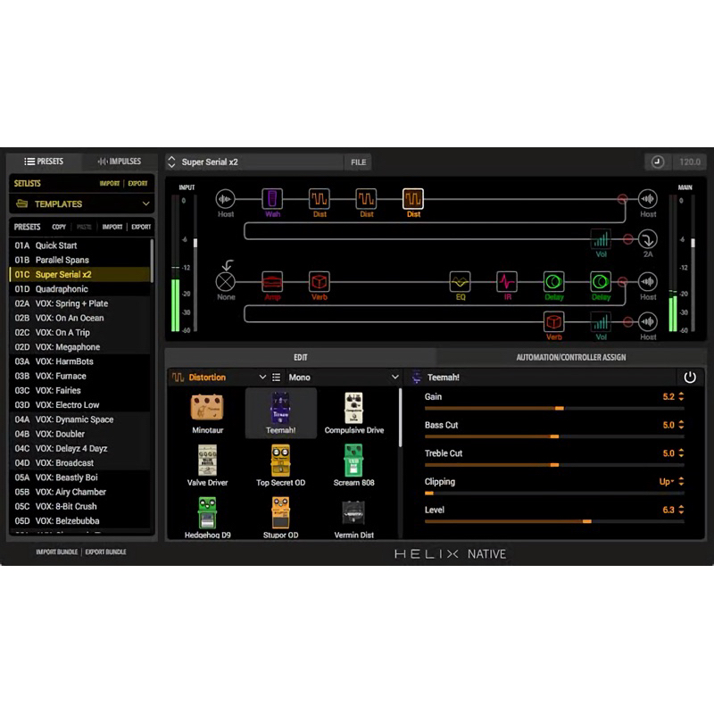
Task: Load preset 05D VOX: Belzebubba
Action: [79, 521]
